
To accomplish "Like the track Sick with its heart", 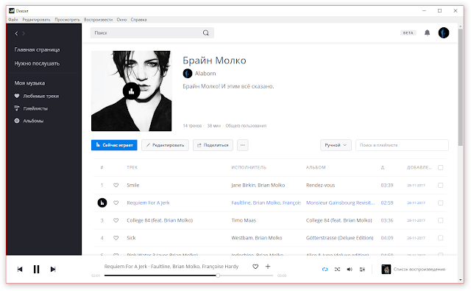I will point(116,238).
